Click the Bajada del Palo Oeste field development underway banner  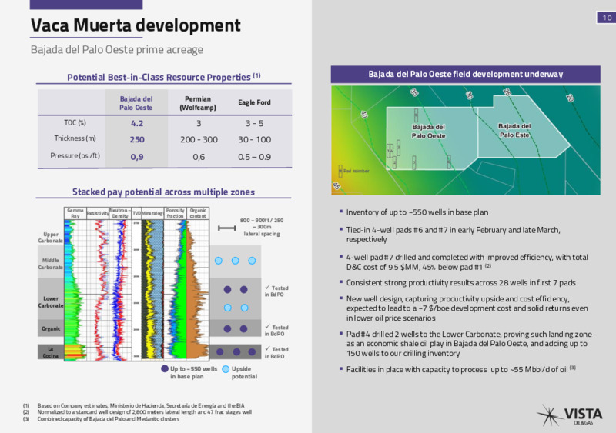466,74
